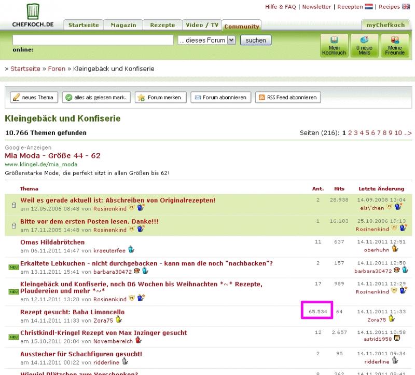Select the myChefkoch tab
The height and width of the screenshot is (375, 415).
coord(385,25)
